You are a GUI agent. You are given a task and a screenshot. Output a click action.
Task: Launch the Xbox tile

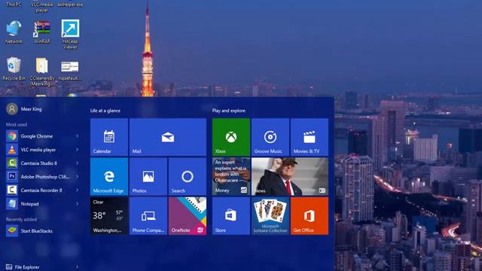(231, 137)
